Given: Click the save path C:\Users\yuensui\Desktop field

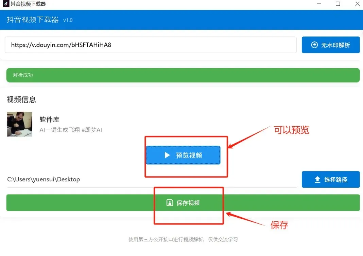Looking at the screenshot, I should pos(152,180).
